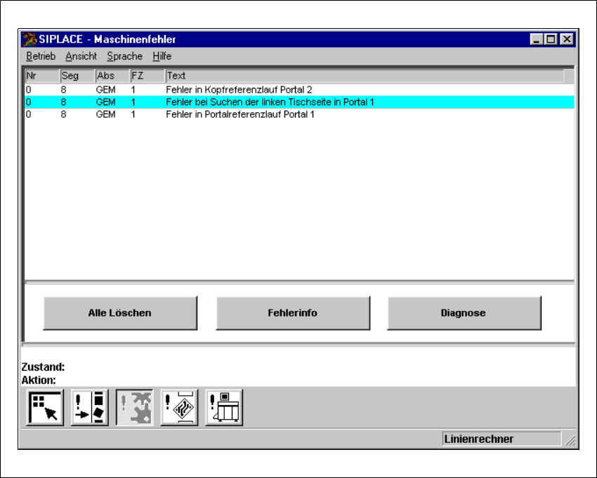Screen dimensions: 597x478
Task: Click the board conveyor error icon
Action: click(180, 408)
